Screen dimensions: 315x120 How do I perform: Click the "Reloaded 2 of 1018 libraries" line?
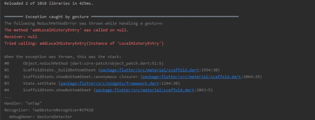49,3
